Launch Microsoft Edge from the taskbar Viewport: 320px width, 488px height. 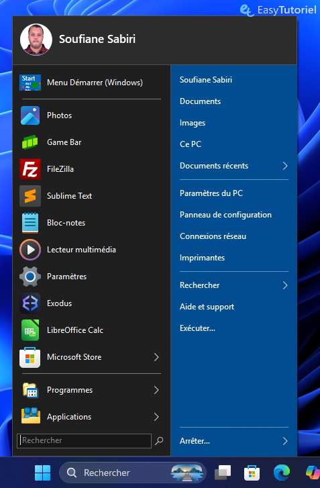tap(282, 473)
